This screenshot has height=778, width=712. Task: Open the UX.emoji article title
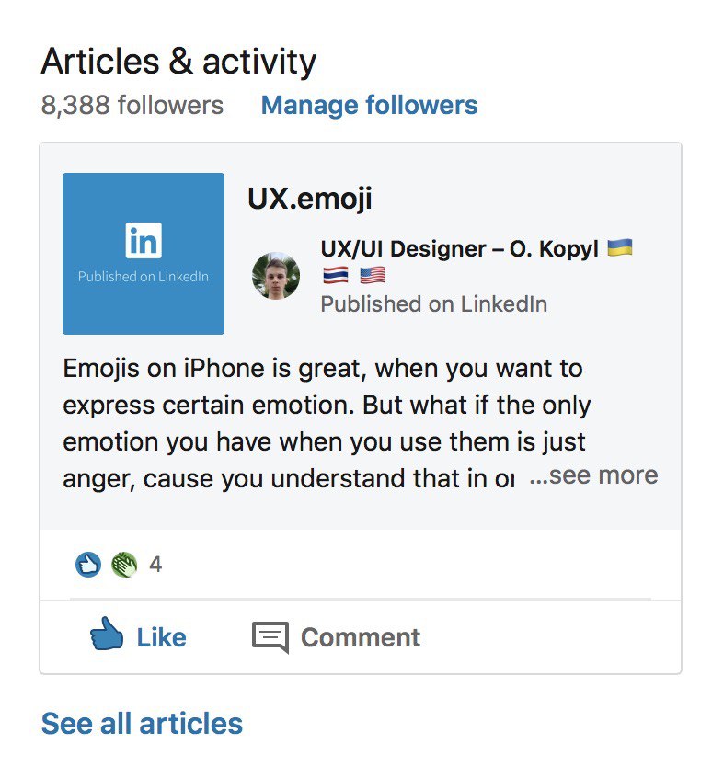tap(310, 199)
